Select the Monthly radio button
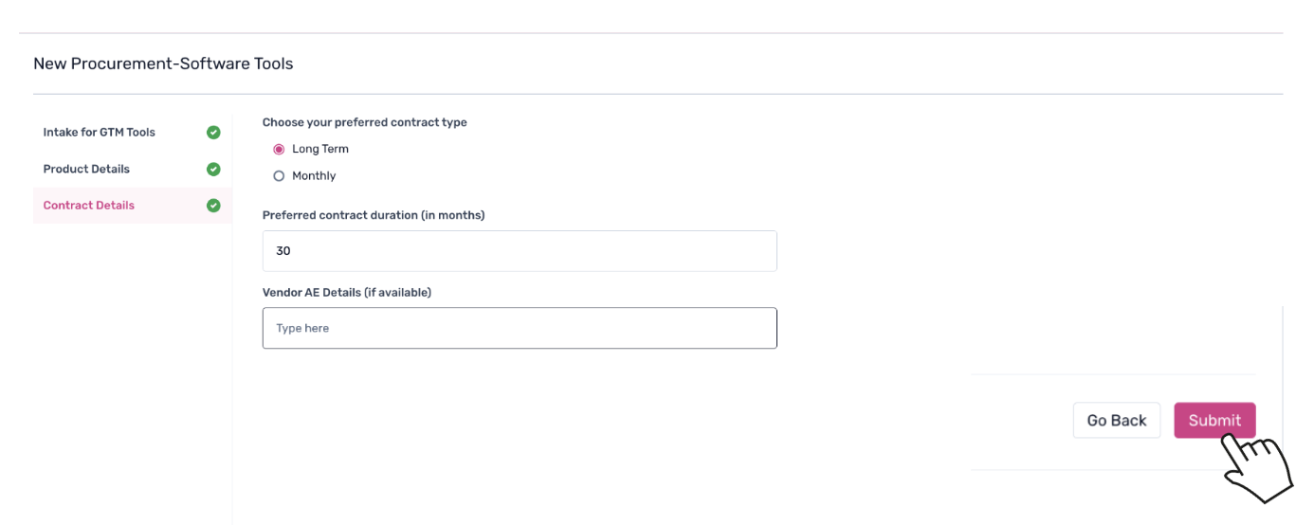1314x525 pixels. coord(279,176)
